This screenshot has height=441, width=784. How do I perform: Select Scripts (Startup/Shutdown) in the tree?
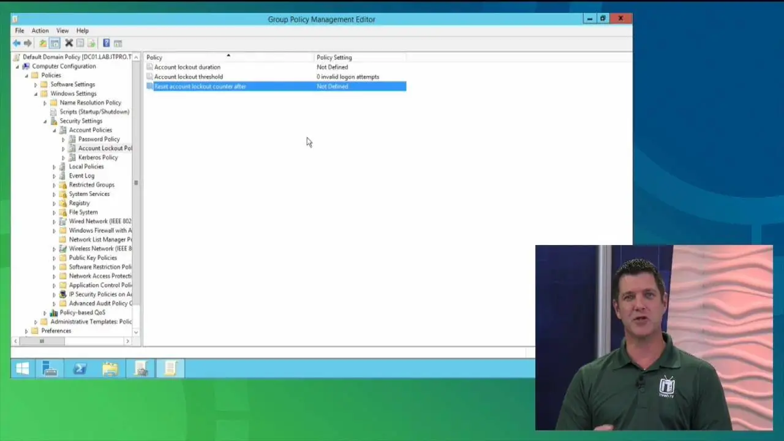[94, 112]
